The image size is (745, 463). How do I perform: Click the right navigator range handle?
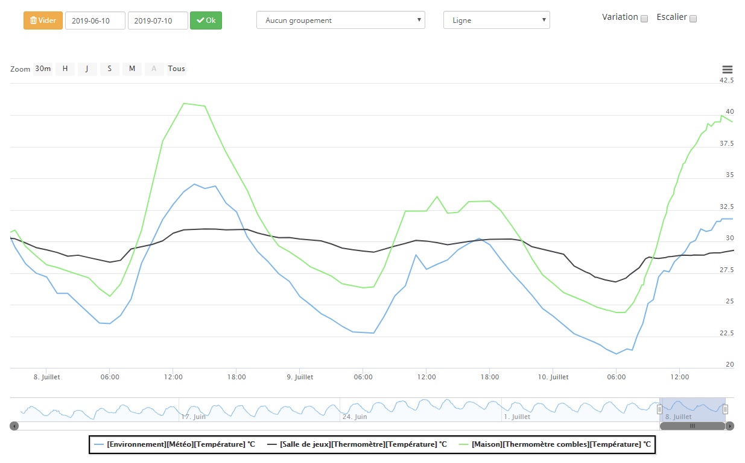725,409
